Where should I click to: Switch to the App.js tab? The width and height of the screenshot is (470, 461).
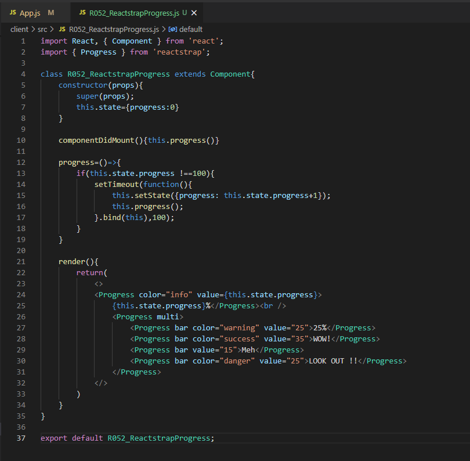click(35, 13)
